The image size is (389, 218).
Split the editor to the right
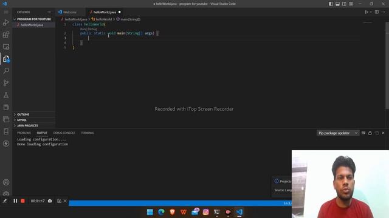(x=377, y=12)
